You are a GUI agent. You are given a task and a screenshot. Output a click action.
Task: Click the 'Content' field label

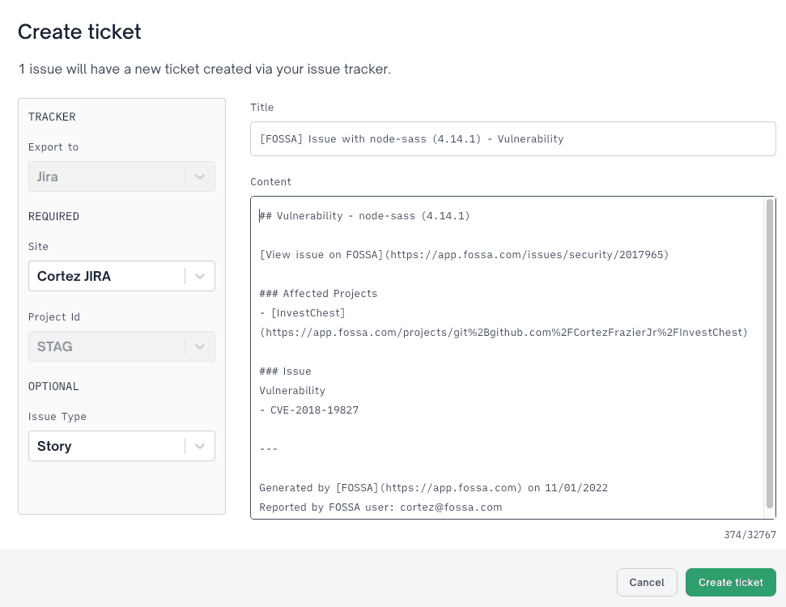pyautogui.click(x=270, y=182)
